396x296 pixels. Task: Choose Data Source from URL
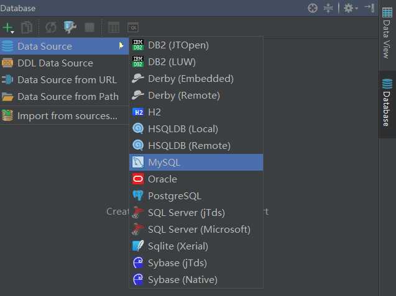point(65,79)
